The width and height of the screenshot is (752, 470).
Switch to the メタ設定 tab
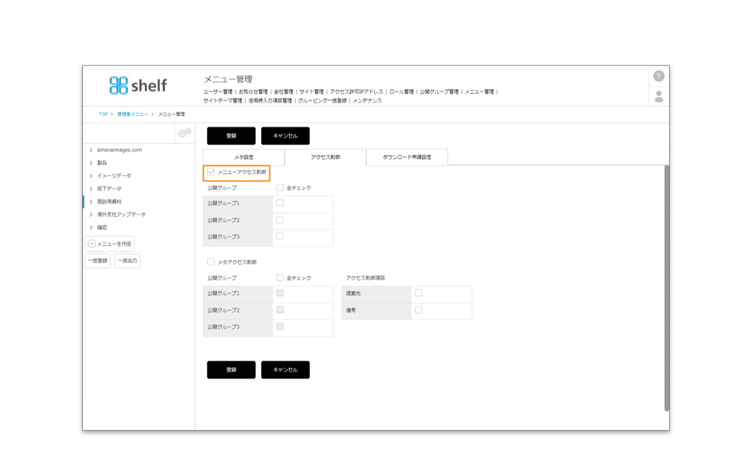[x=244, y=157]
